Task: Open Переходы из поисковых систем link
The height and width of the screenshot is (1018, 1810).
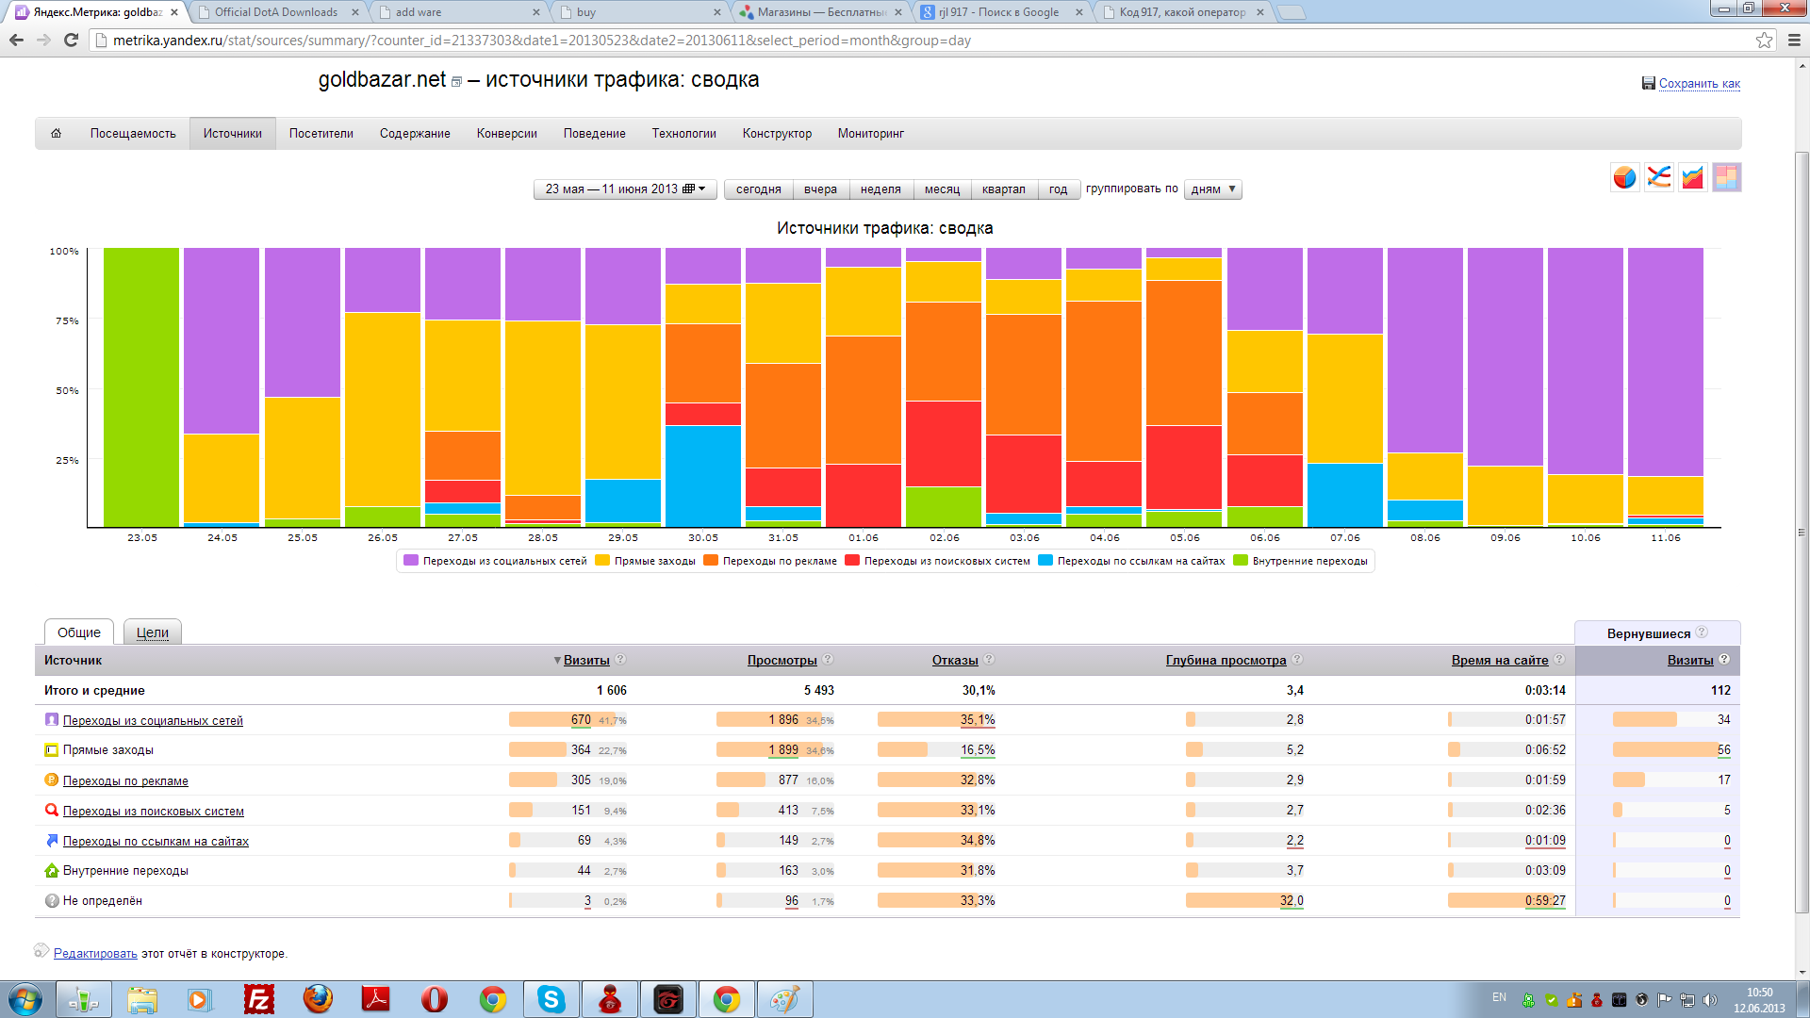Action: point(153,812)
